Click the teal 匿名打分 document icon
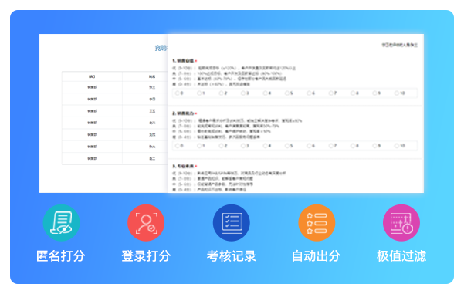 coord(61,223)
